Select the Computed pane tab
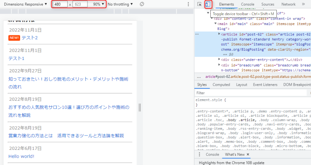The height and width of the screenshot is (165, 311). point(221,84)
